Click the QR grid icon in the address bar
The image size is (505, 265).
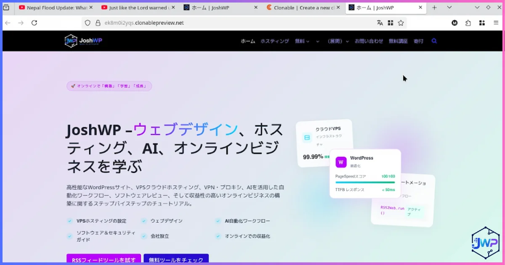point(391,23)
